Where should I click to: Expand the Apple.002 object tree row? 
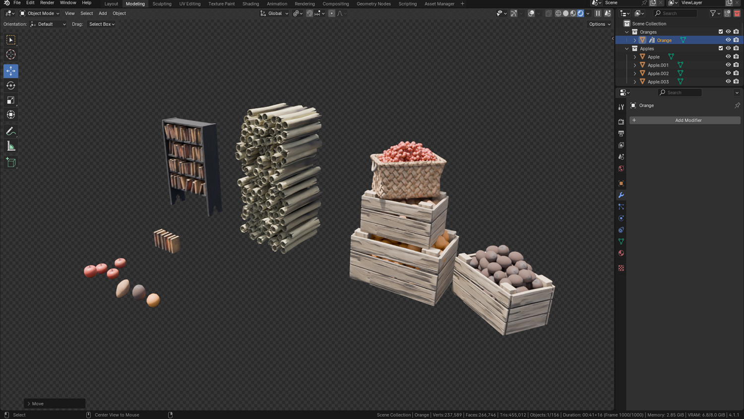635,73
